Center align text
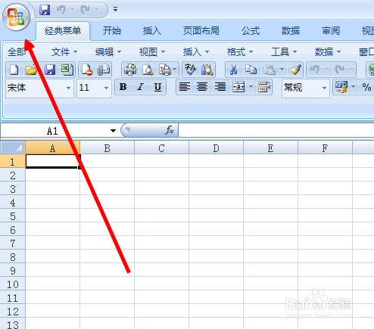This screenshot has width=374, height=329. tap(202, 87)
